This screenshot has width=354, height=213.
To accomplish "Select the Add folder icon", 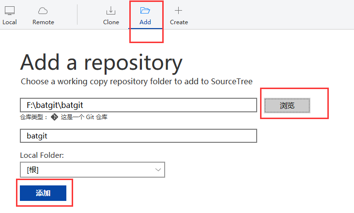I will [145, 10].
